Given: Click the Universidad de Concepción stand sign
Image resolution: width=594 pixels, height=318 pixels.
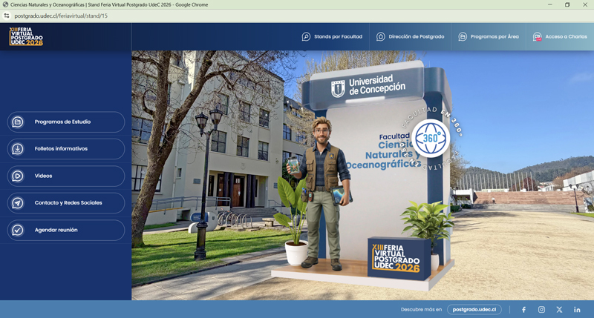Looking at the screenshot, I should (x=368, y=87).
